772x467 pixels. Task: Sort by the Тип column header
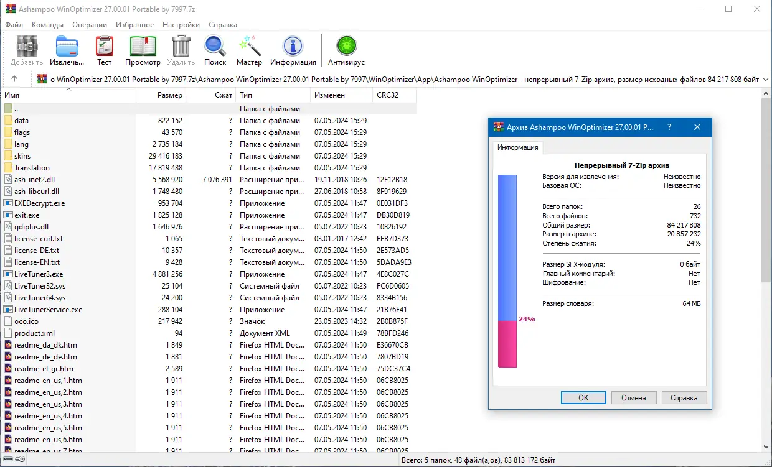273,95
